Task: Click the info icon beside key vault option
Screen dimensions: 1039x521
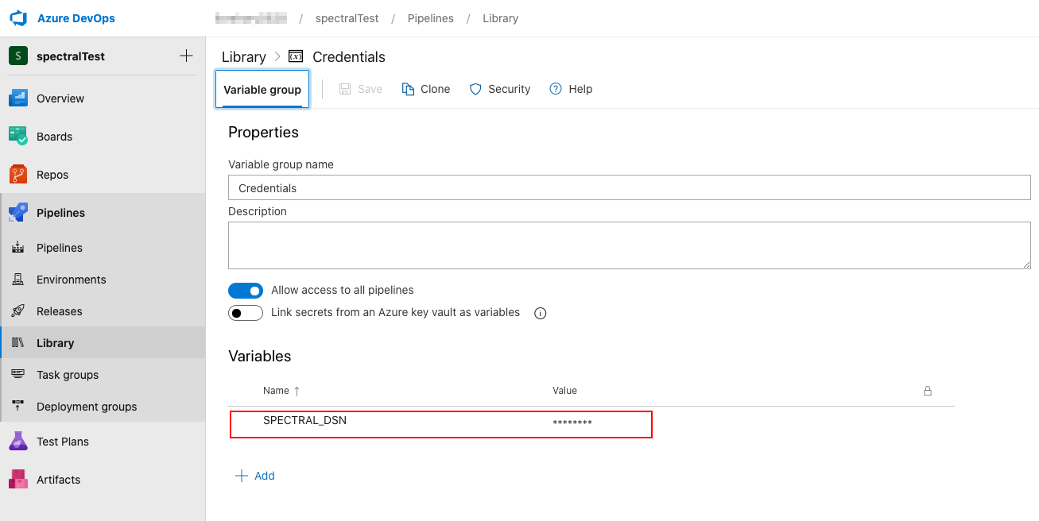Action: click(x=541, y=313)
